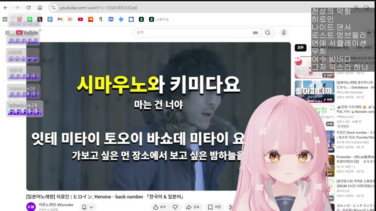Open the Weverse 'We' bookmark
This screenshot has height=211, width=376.
click(x=111, y=19)
